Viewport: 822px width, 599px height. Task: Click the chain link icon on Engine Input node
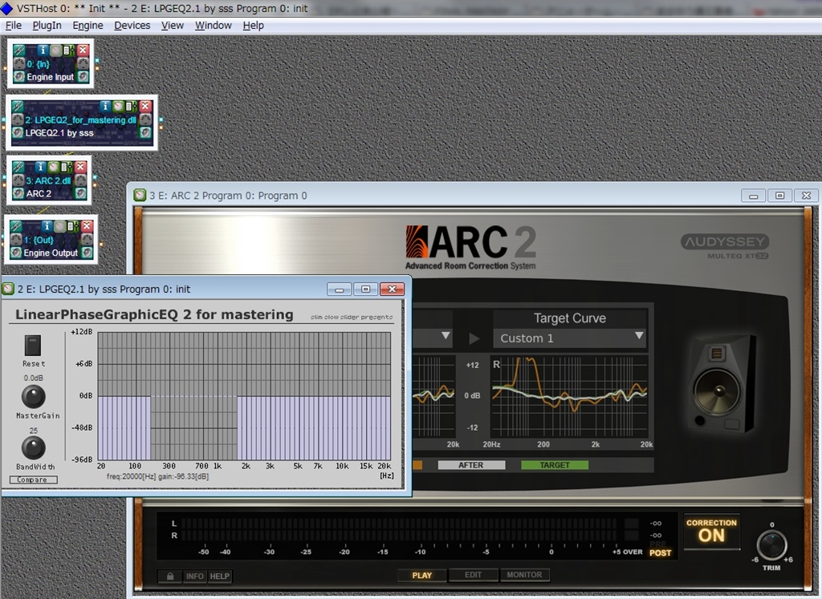(18, 51)
